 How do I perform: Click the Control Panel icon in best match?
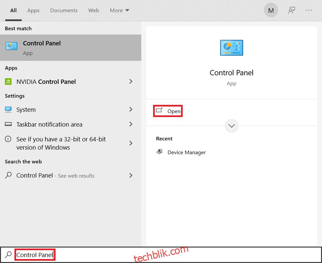(x=11, y=46)
